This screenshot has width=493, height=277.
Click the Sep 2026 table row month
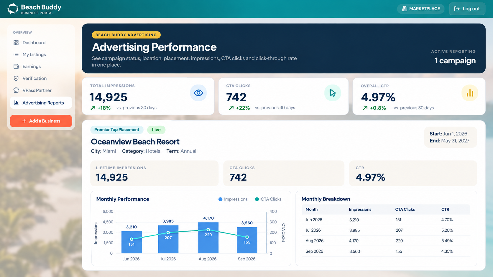314,251
